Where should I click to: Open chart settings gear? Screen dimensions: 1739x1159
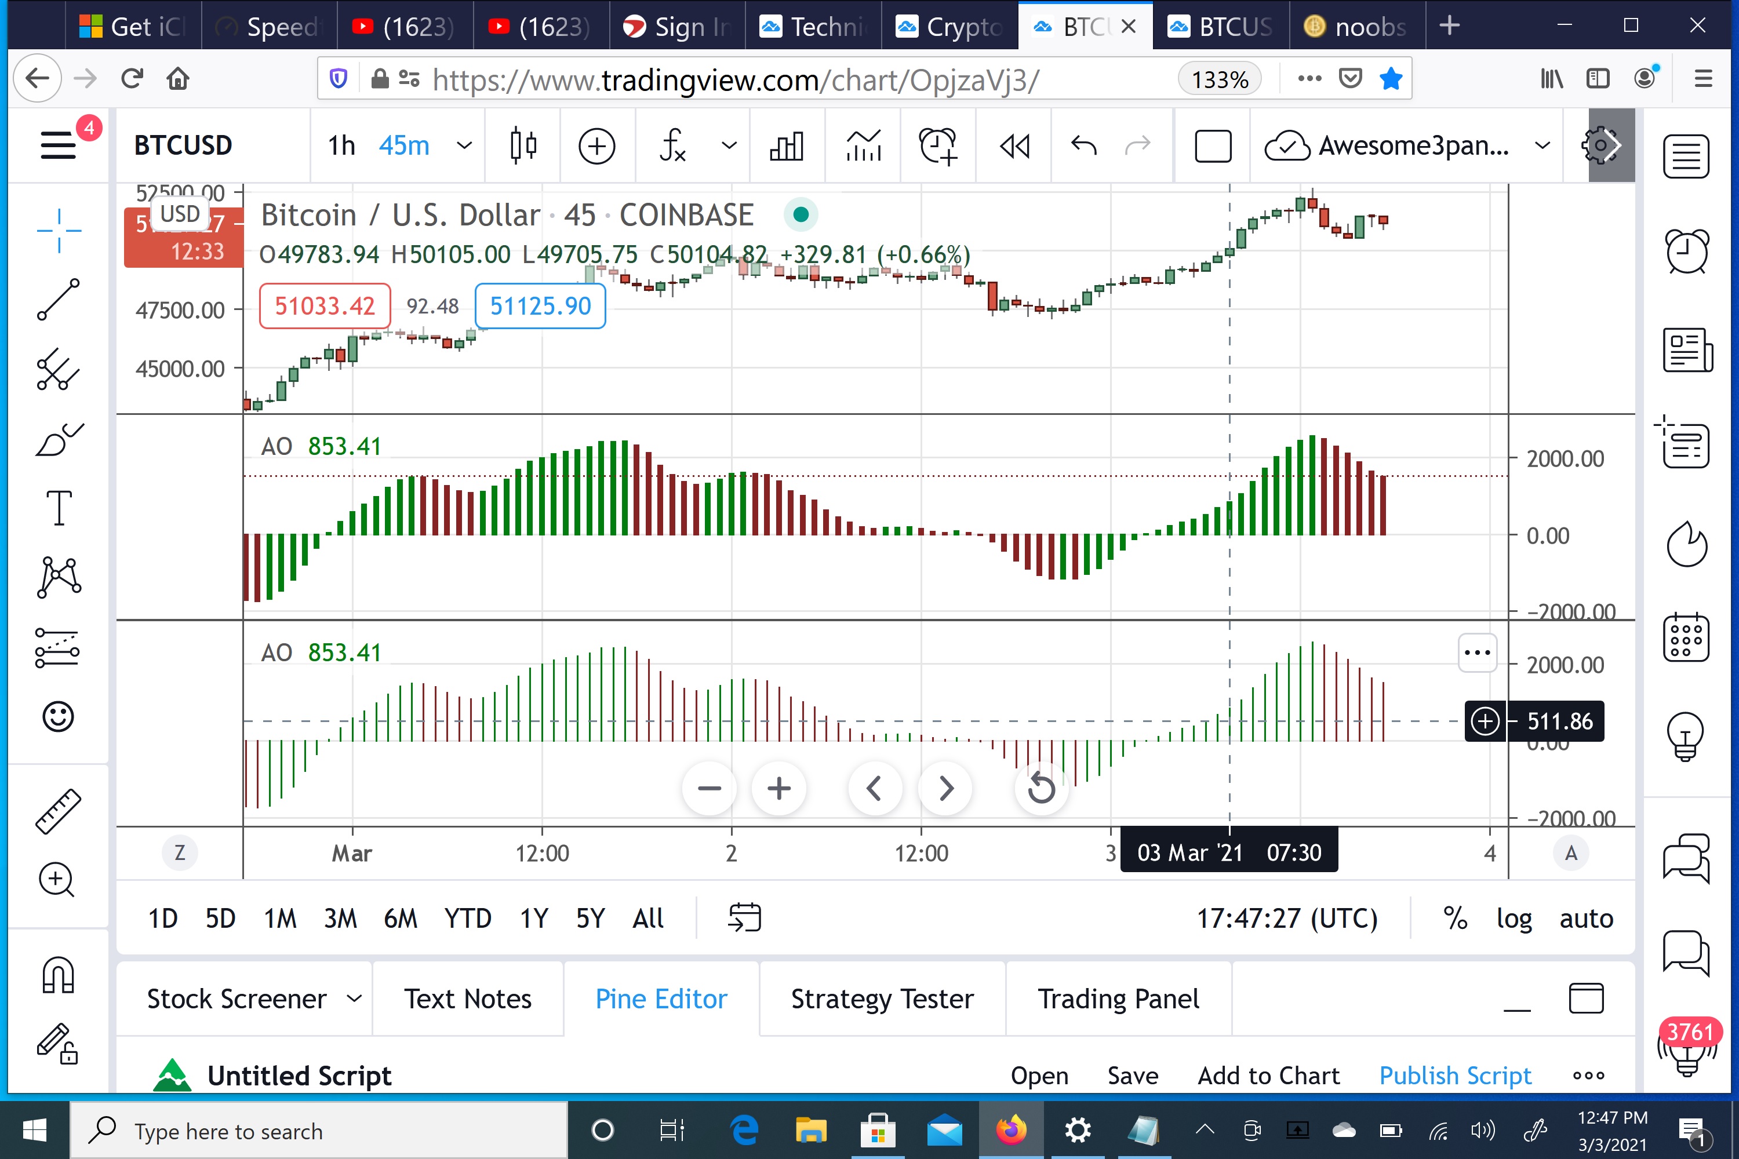tap(1602, 145)
